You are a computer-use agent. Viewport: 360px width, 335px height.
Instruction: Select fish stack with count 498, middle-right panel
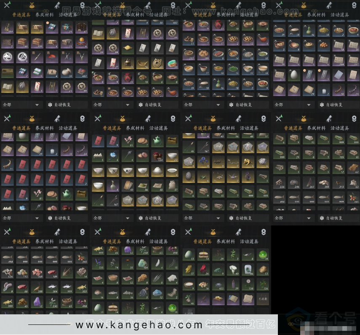[x=279, y=197]
